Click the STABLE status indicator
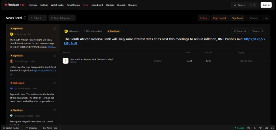Image resolution: width=276 pixels, height=130 pixels. 239,128
